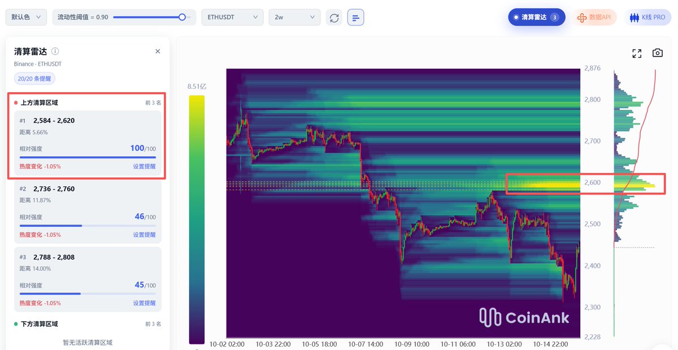This screenshot has height=350, width=678.
Task: Click the 距离 5.66% text
Action: 33,132
